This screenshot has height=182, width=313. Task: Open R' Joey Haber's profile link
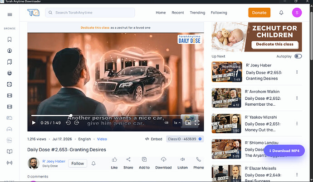[x=54, y=161]
